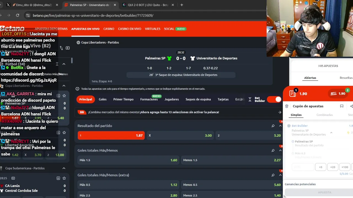Open Jugadores tab
This screenshot has height=198, width=353.
(172, 99)
